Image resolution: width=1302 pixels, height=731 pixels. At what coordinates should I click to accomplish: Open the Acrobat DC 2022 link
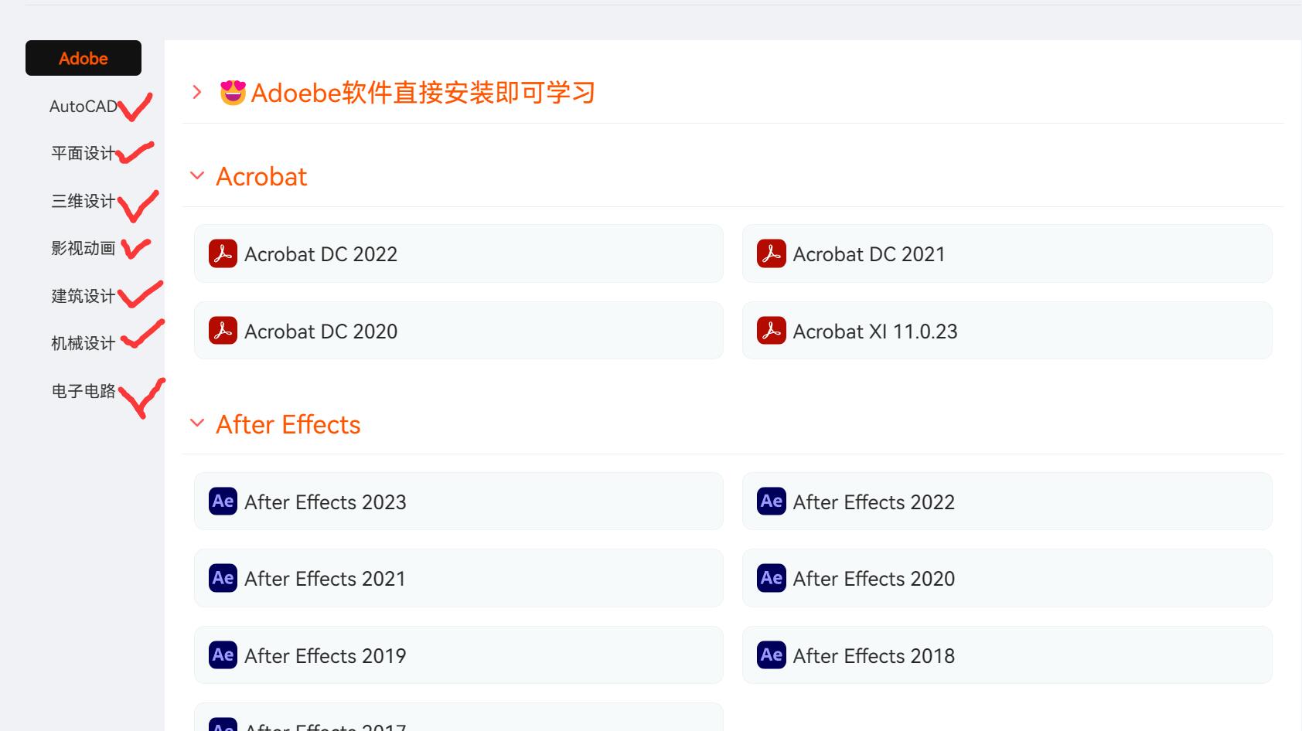458,253
